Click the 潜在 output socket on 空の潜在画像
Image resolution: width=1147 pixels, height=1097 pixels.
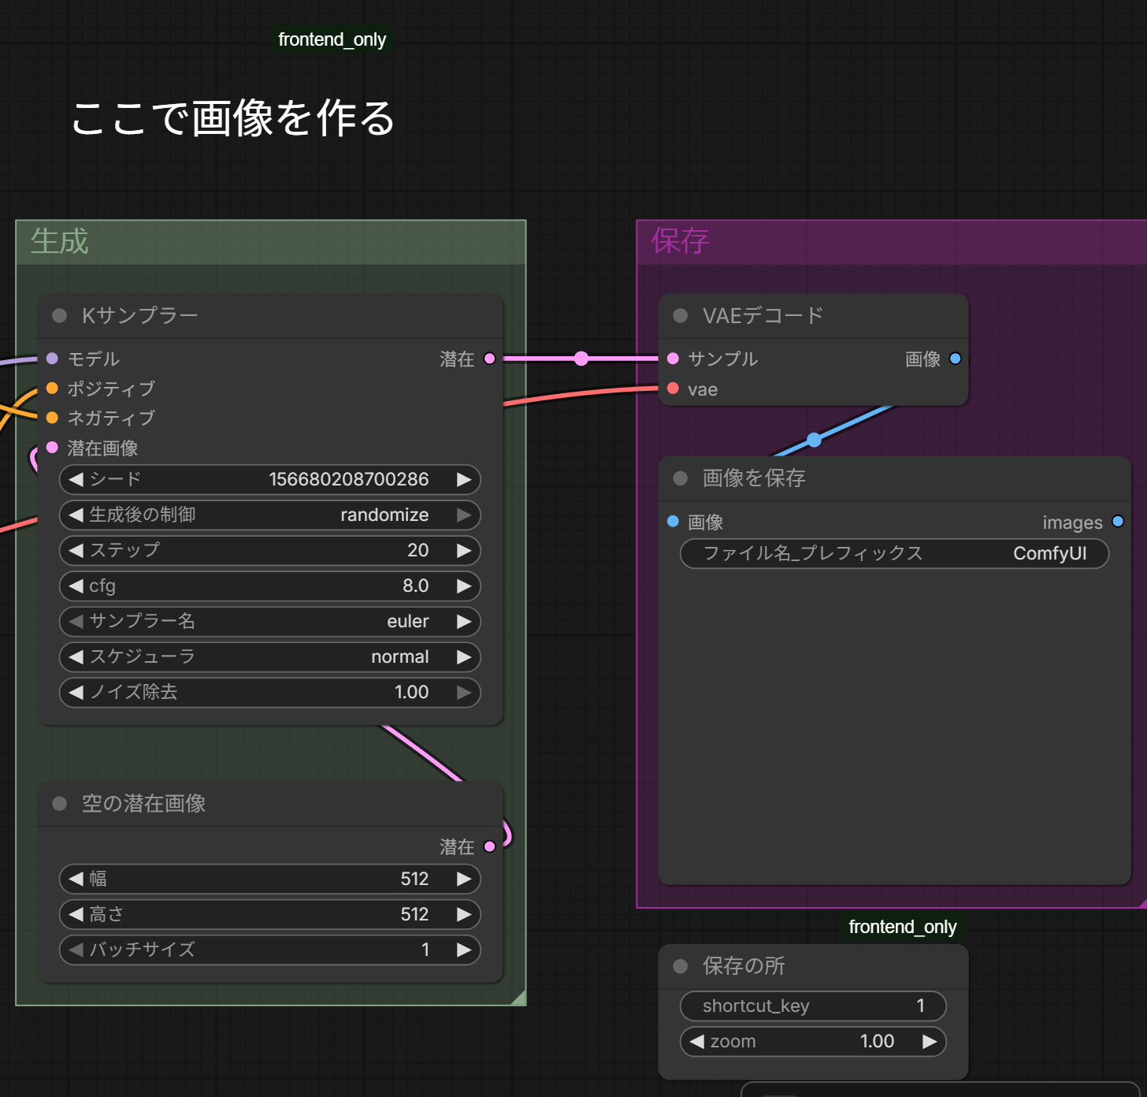coord(489,847)
